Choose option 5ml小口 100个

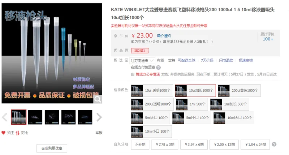(x=192, y=118)
